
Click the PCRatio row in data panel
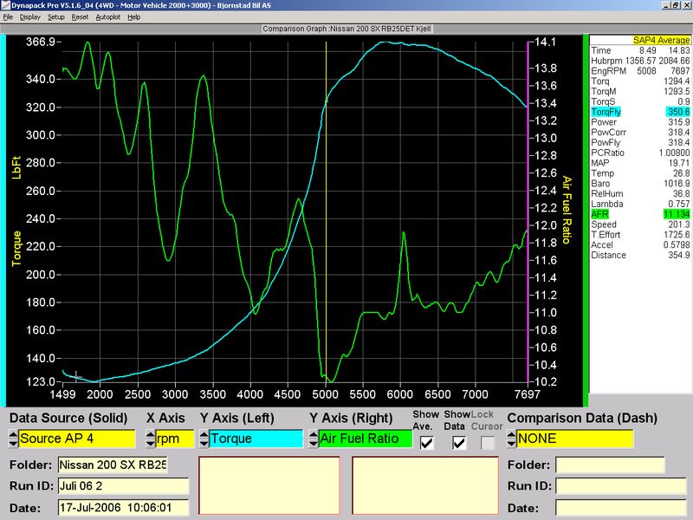click(x=640, y=153)
